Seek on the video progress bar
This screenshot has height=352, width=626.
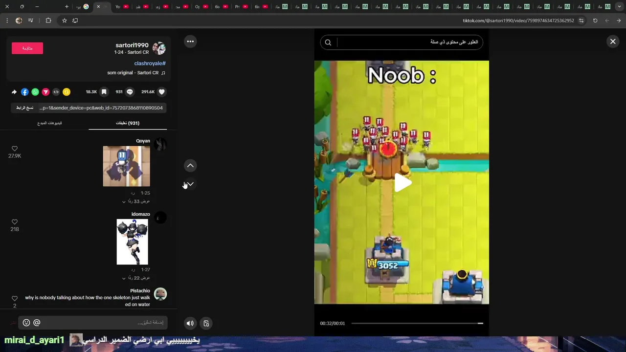click(417, 323)
